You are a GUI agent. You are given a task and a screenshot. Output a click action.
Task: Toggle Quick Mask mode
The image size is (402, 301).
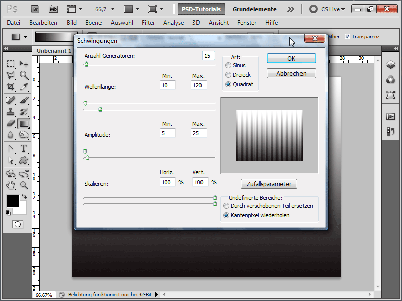[18, 224]
